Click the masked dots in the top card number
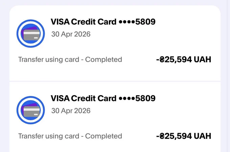This screenshot has height=152, width=230. click(x=127, y=22)
